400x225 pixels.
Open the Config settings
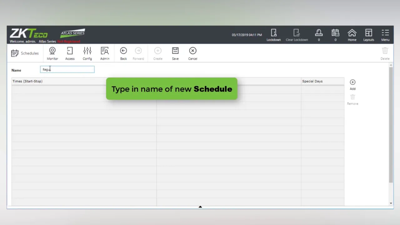pos(87,53)
